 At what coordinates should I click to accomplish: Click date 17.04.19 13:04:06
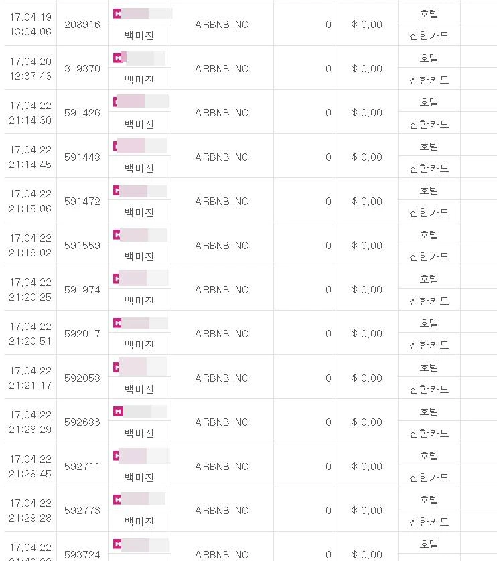(30, 24)
